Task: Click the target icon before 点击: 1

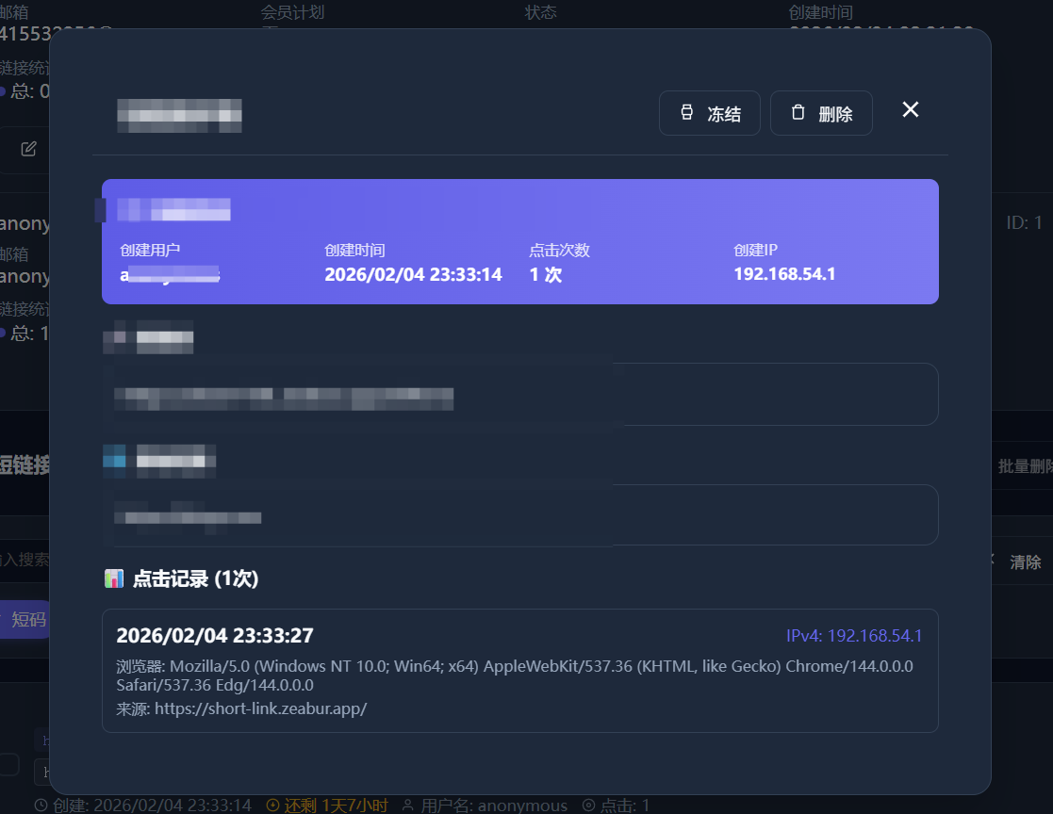Action: point(588,806)
